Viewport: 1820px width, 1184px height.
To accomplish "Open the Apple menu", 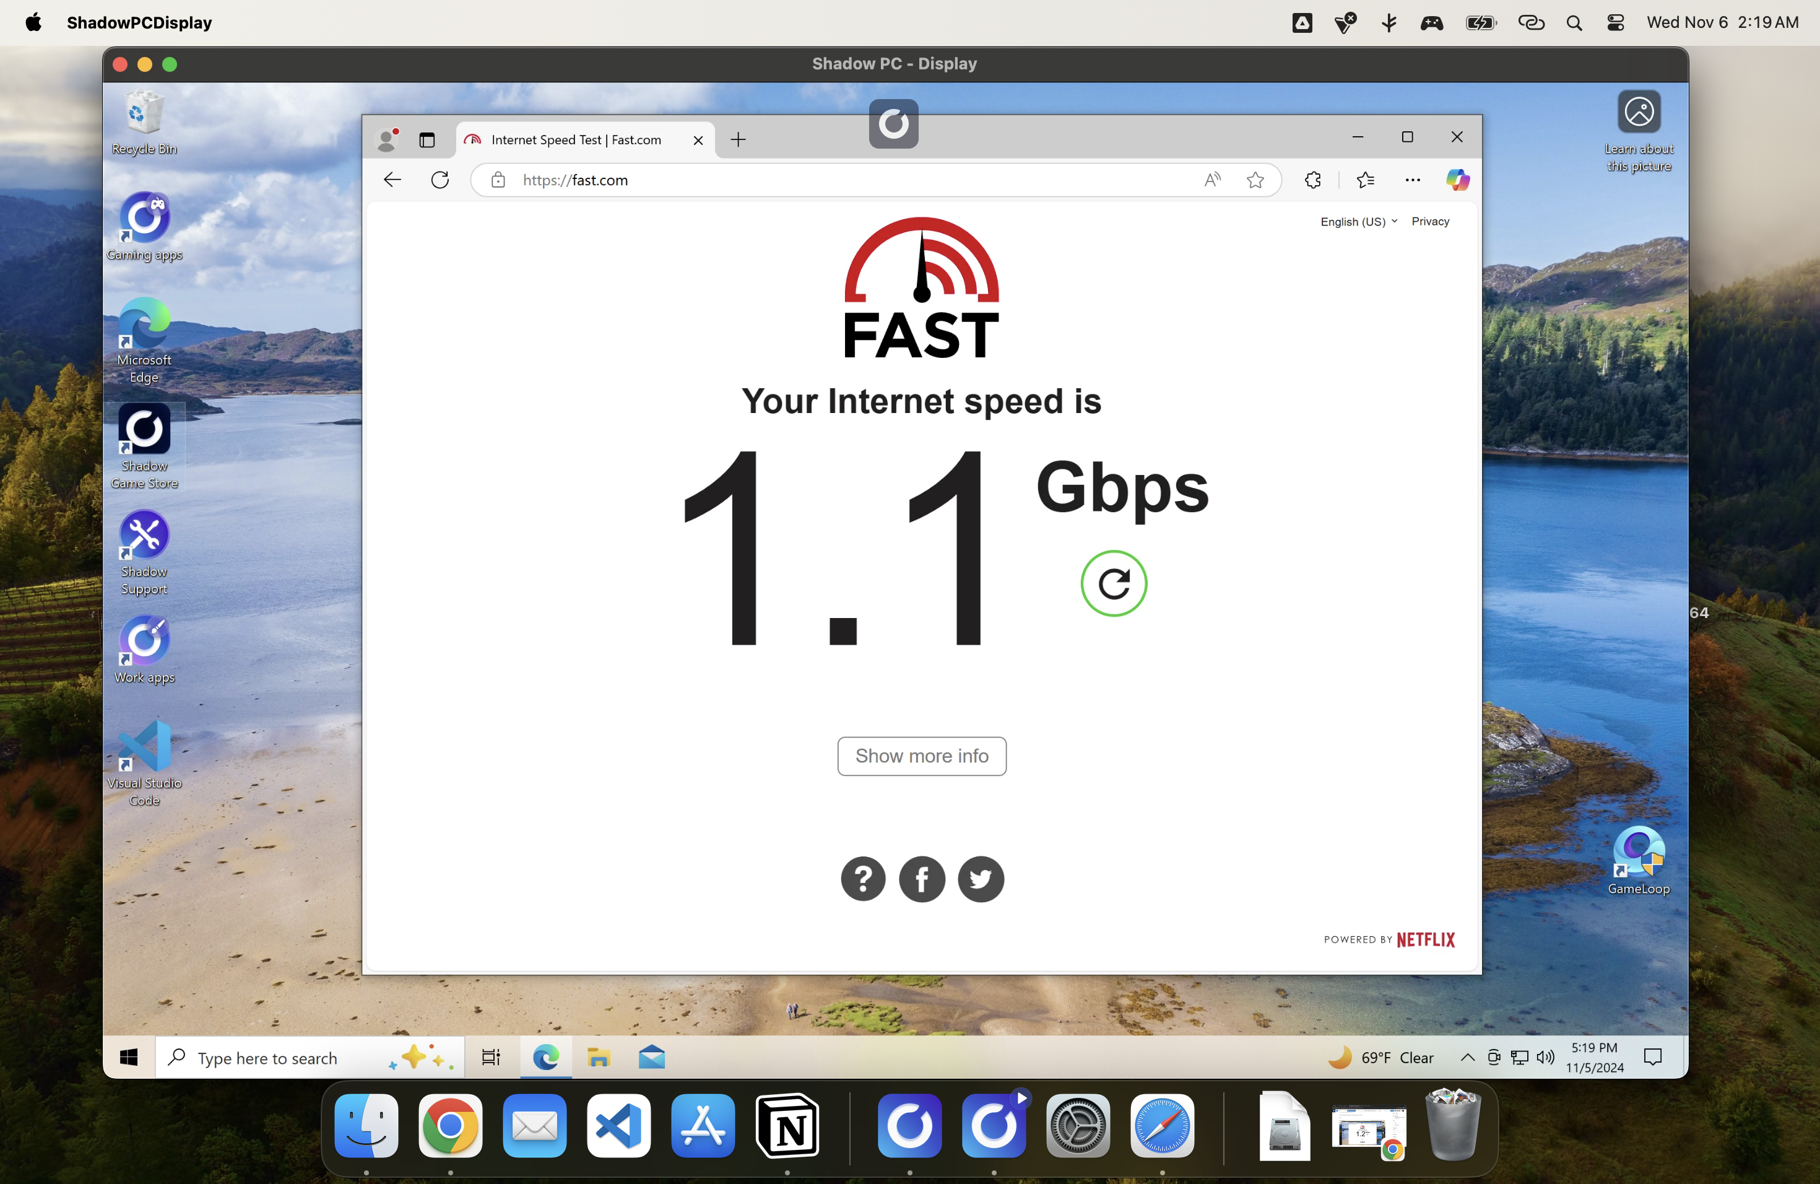I will click(33, 22).
